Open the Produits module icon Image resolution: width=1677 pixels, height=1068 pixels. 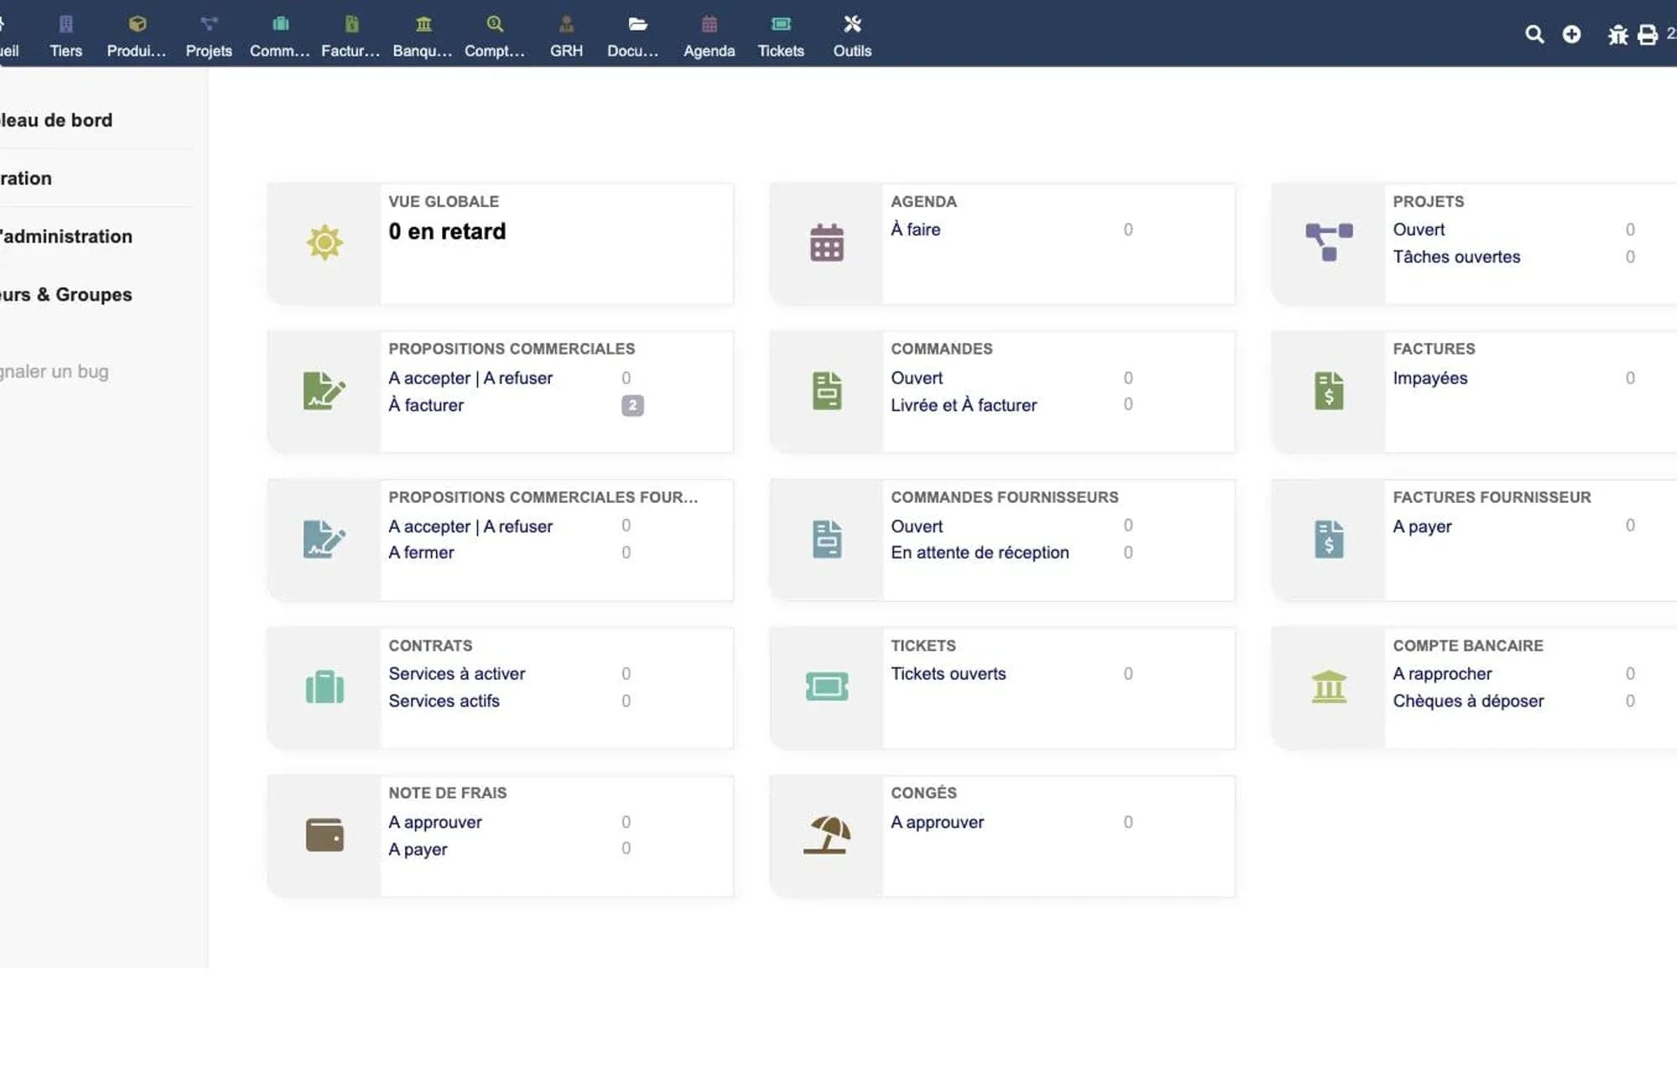tap(137, 23)
